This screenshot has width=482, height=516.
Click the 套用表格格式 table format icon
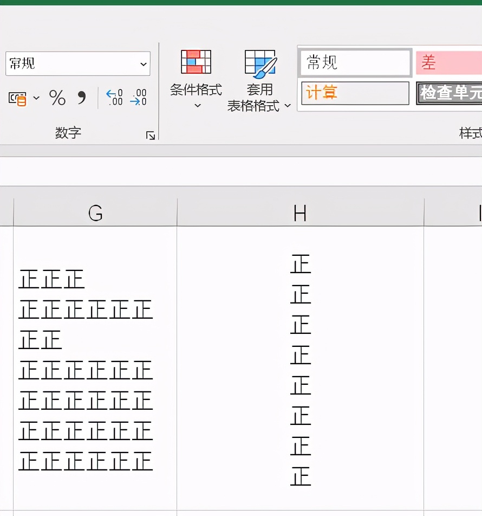click(260, 62)
